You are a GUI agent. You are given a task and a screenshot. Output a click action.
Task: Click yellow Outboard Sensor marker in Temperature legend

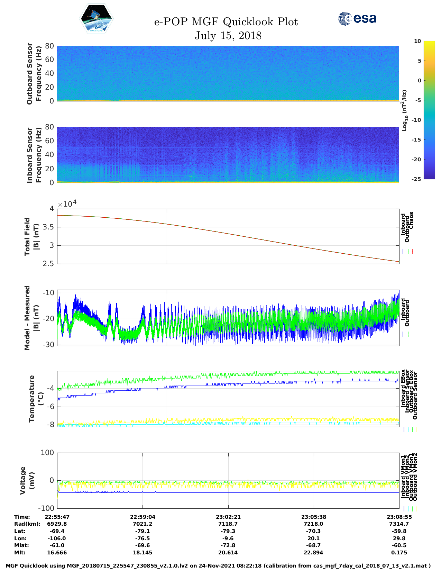[x=416, y=429]
